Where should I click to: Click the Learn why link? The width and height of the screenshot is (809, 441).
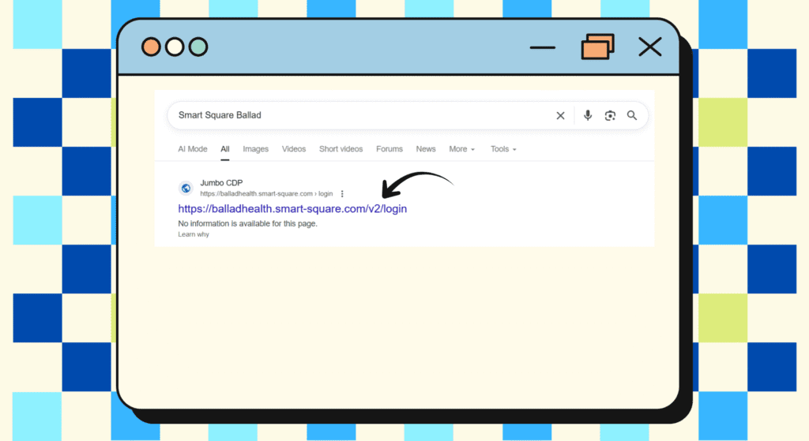pyautogui.click(x=194, y=234)
